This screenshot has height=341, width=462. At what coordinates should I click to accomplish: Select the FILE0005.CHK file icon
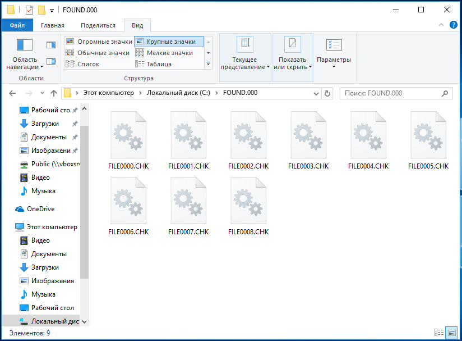coord(428,135)
